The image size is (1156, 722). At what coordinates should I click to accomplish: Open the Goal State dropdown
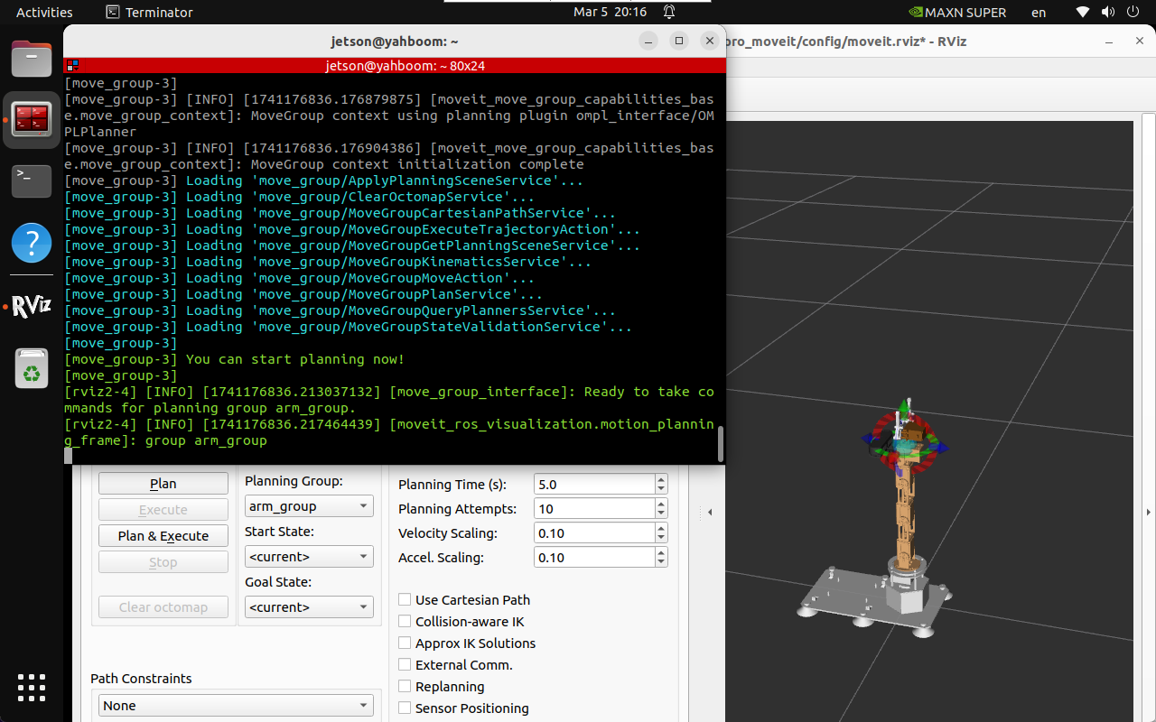click(x=309, y=607)
